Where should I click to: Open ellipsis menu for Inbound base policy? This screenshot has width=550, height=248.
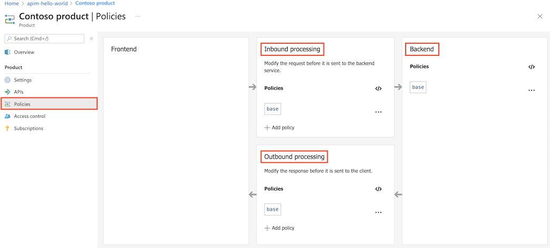[x=378, y=112]
